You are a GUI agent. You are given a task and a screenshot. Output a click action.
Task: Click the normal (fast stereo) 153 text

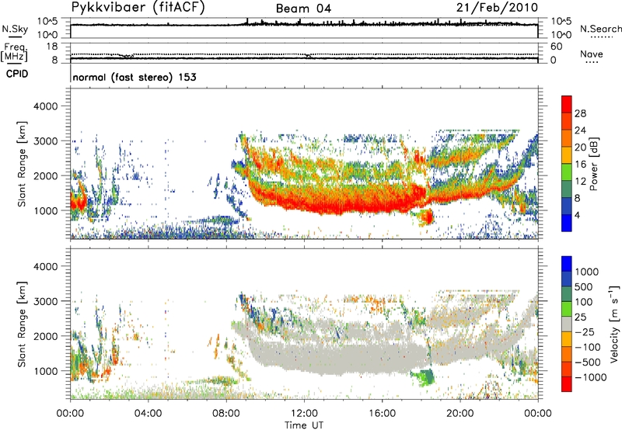click(x=135, y=77)
